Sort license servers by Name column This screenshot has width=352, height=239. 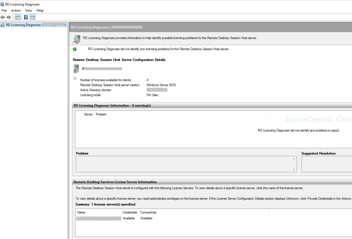pyautogui.click(x=99, y=212)
